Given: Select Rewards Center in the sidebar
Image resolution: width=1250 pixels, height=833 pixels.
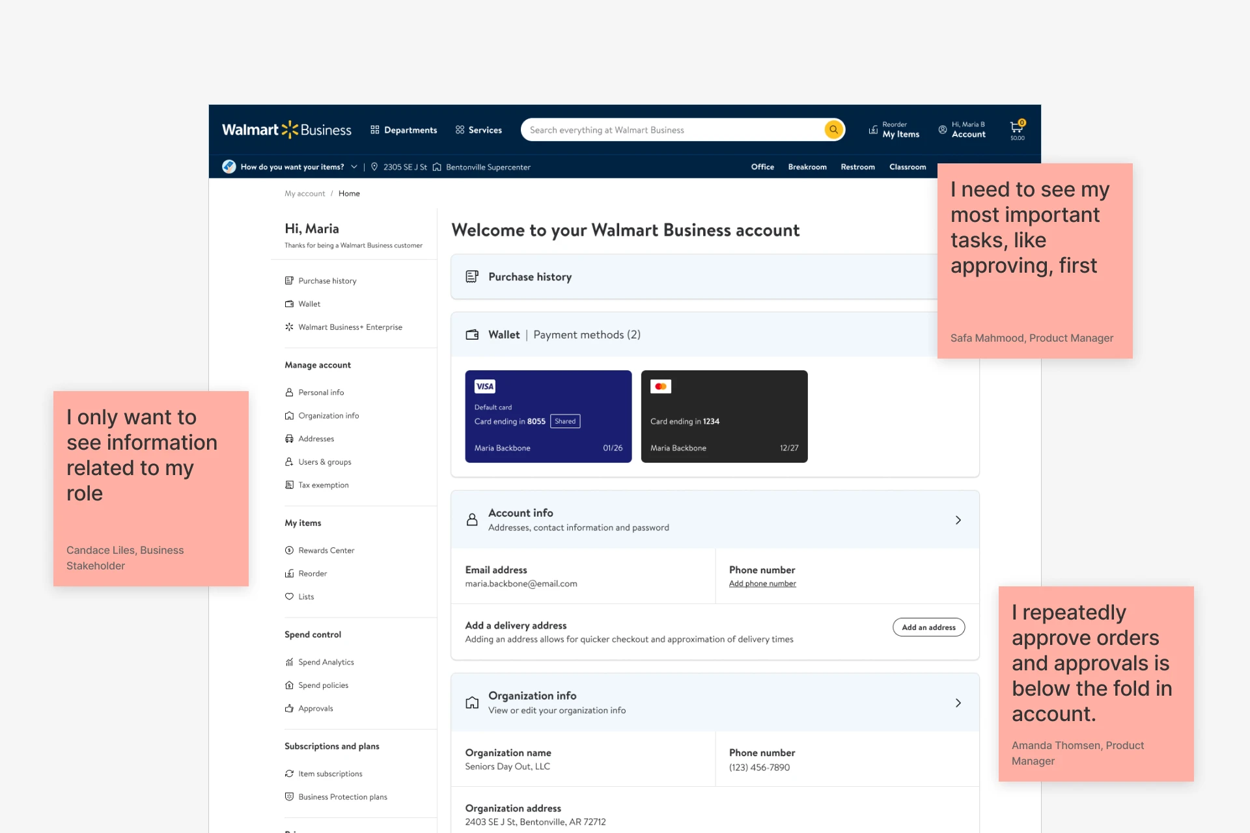Looking at the screenshot, I should [x=326, y=550].
